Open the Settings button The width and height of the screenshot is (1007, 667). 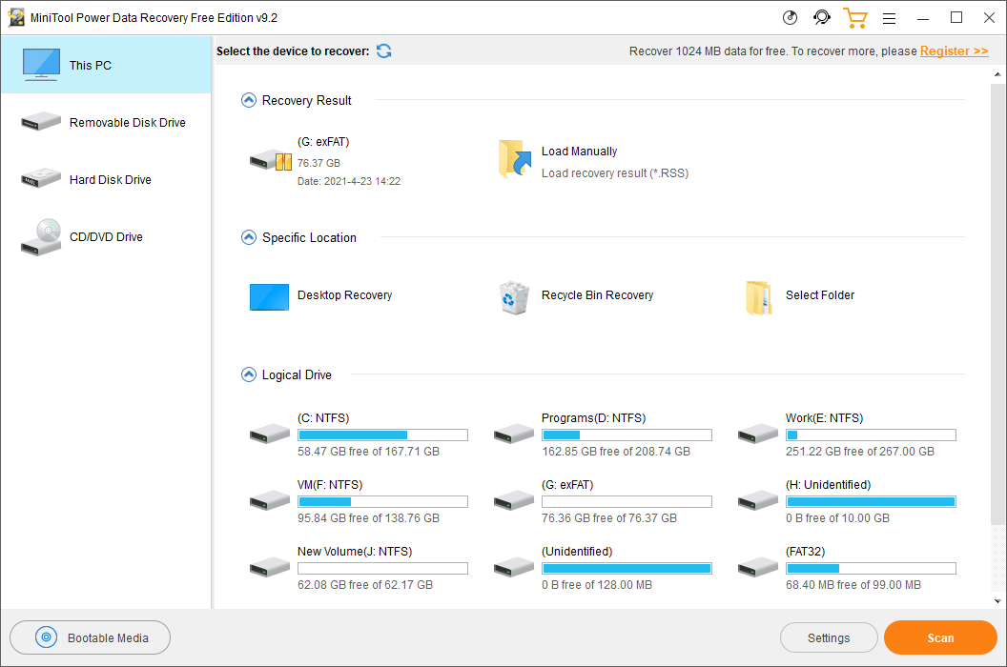(829, 637)
